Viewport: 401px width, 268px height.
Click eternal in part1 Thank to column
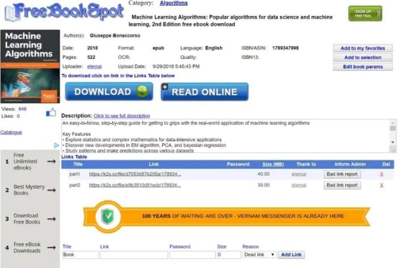299,175
